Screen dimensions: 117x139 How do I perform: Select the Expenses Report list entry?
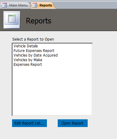52,65
